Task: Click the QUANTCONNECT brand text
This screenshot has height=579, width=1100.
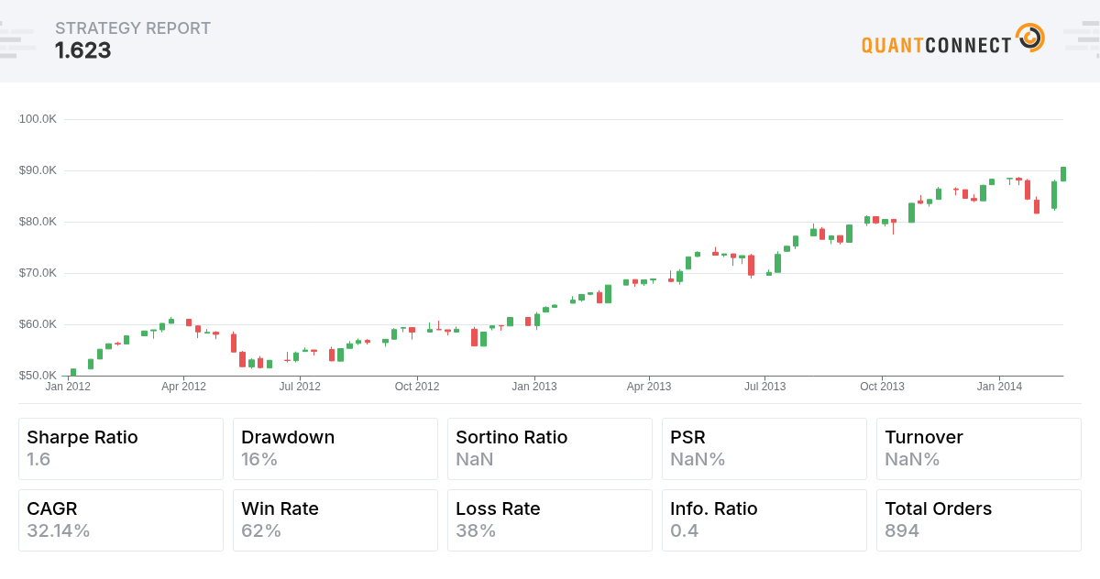Action: pyautogui.click(x=937, y=45)
